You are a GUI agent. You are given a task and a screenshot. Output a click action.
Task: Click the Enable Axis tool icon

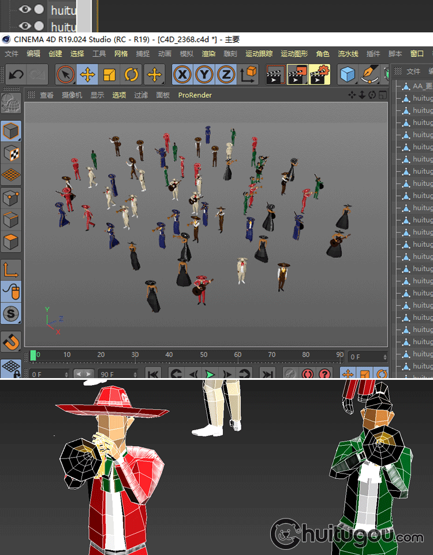coord(11,270)
